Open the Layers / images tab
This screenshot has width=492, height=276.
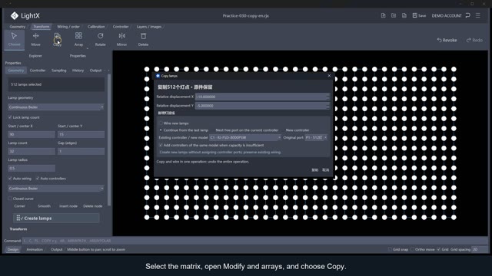[149, 27]
